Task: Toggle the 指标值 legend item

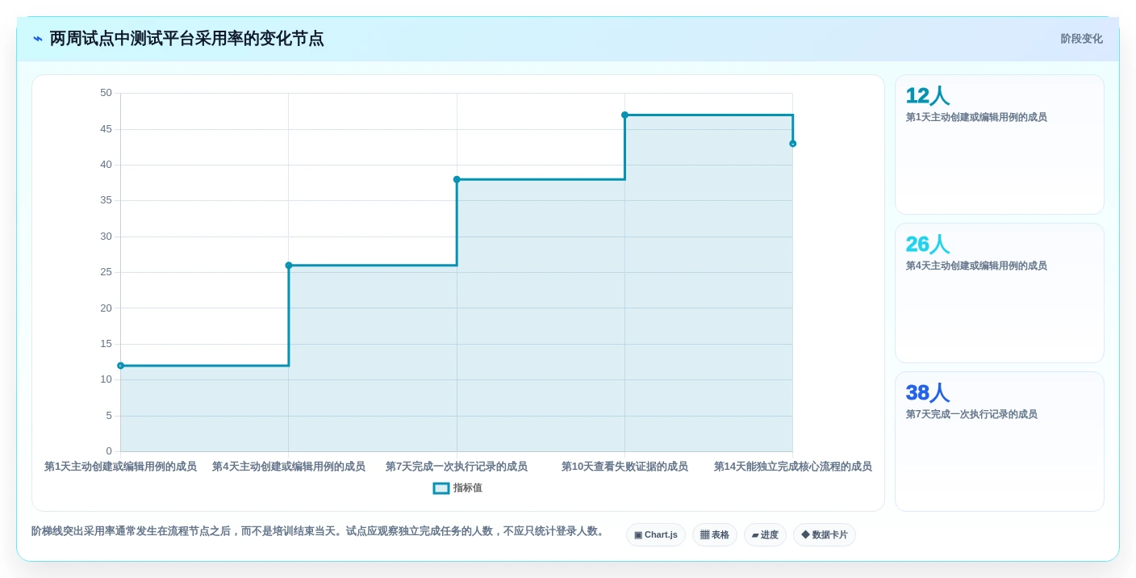Action: pos(457,488)
